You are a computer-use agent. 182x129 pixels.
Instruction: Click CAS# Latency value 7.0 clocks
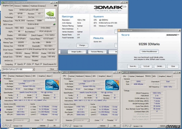coord(157,98)
